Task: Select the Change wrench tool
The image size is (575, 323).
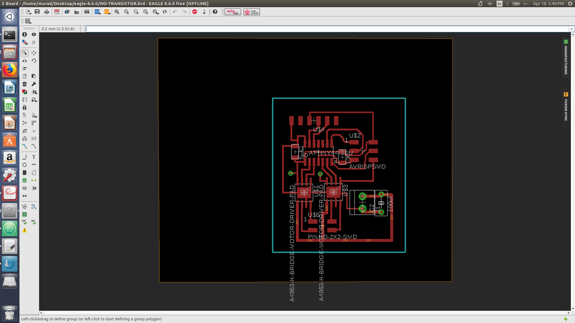Action: pyautogui.click(x=34, y=84)
